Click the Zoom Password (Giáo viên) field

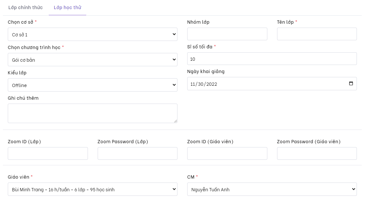pos(317,153)
